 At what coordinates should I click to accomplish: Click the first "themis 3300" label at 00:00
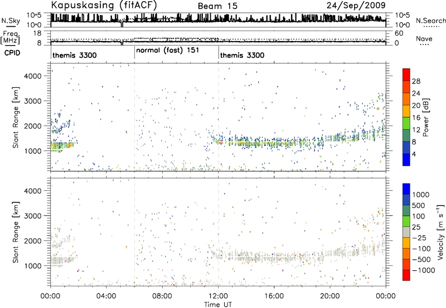[x=75, y=55]
